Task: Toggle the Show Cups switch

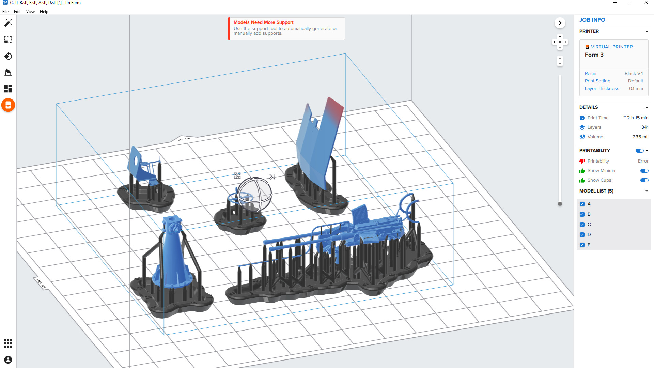Action: [x=644, y=180]
